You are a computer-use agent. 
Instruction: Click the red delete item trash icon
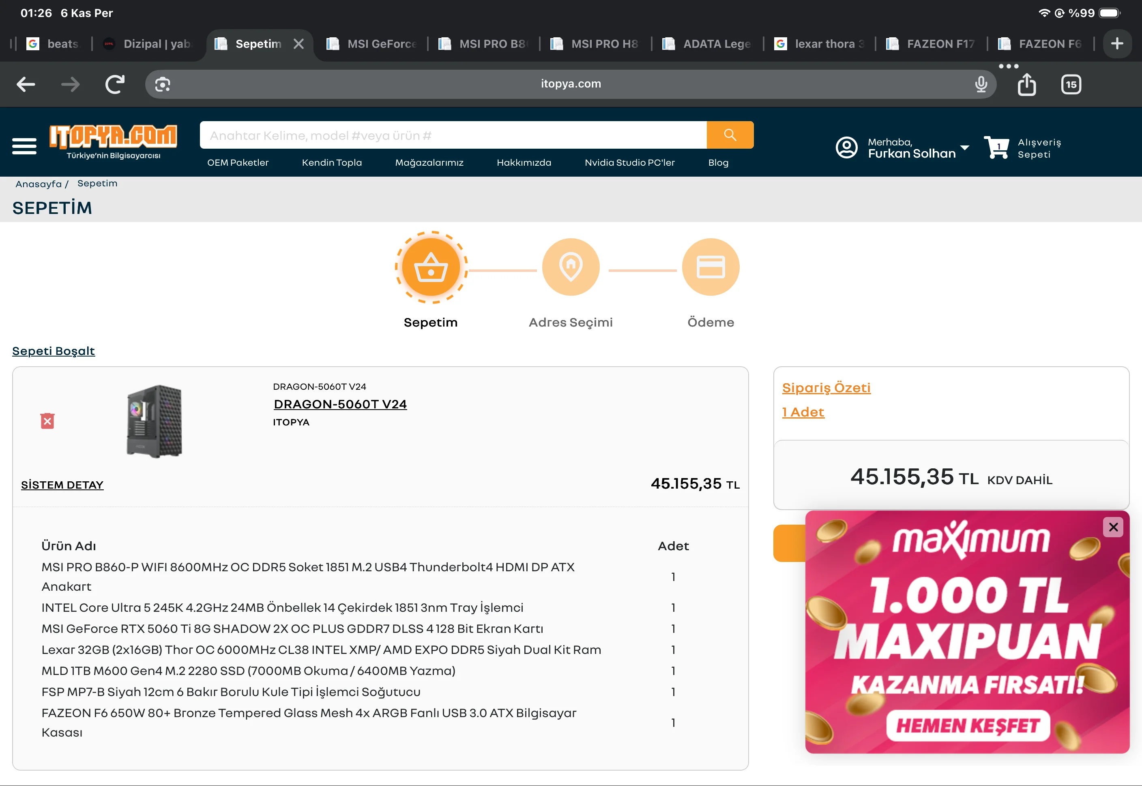click(x=47, y=421)
